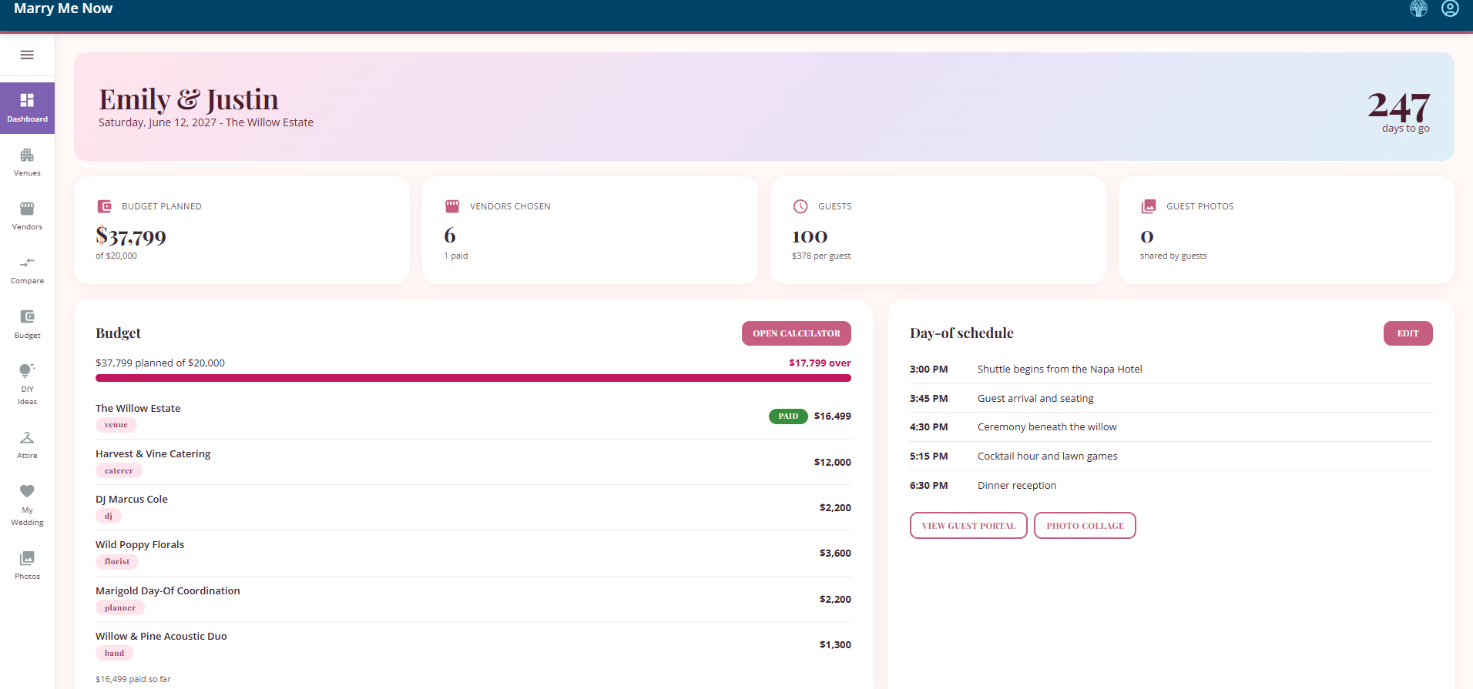This screenshot has width=1473, height=689.
Task: Click the 247 days to go counter
Action: (x=1398, y=111)
